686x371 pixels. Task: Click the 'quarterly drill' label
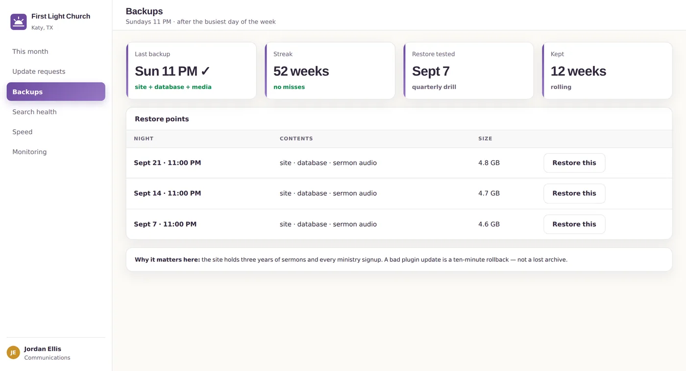tap(434, 87)
